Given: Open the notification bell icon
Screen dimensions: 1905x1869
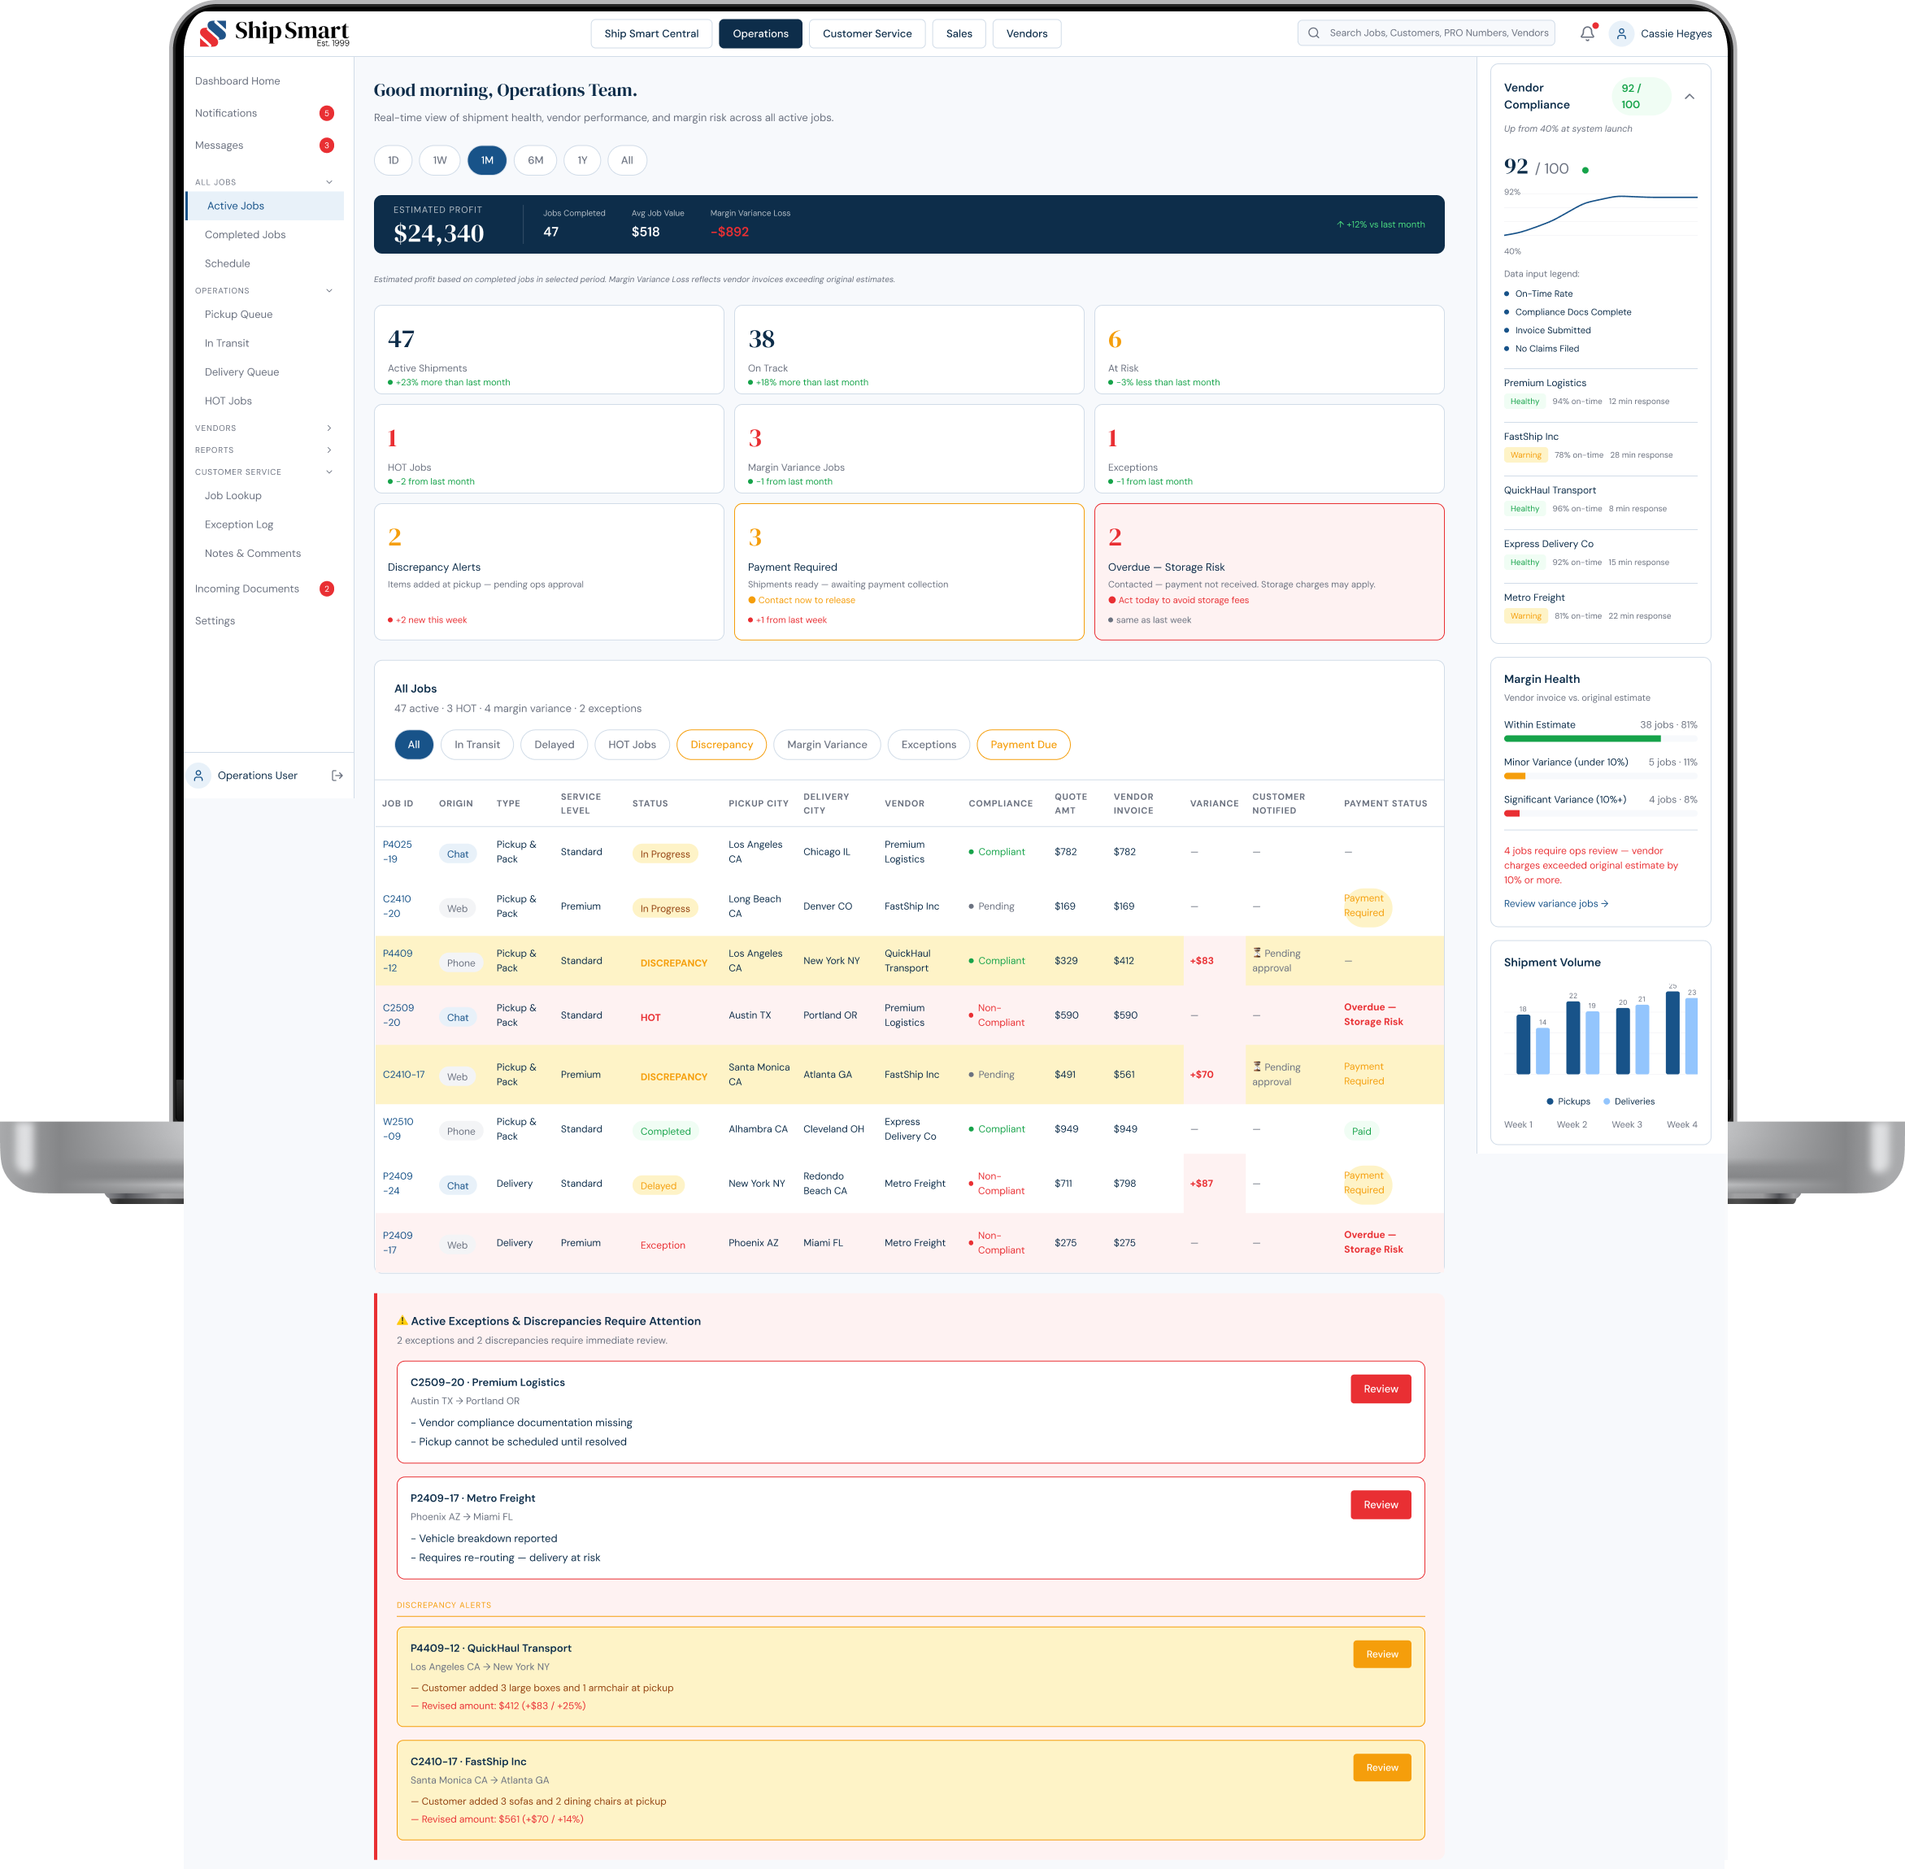Looking at the screenshot, I should (1587, 33).
